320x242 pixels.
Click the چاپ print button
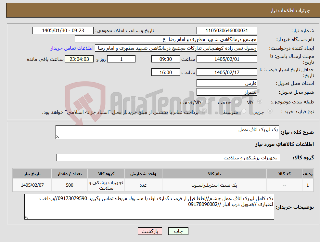pos(178,231)
